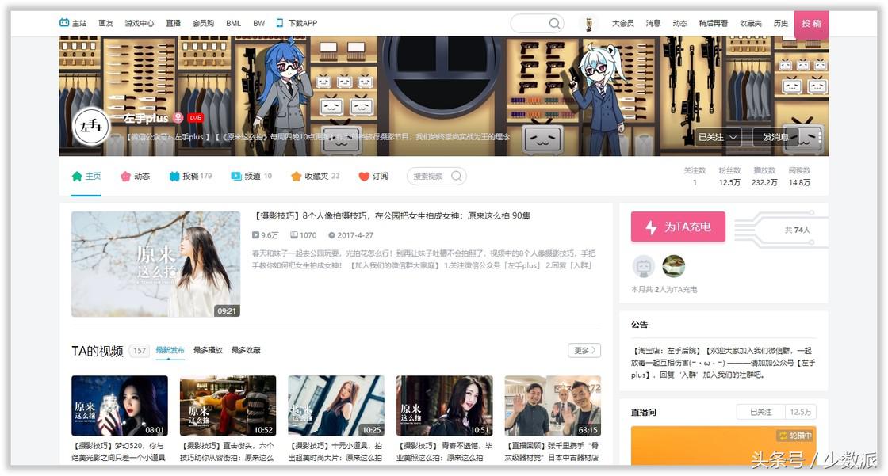Screen dimensions: 888x476
Task: Click the first charger's avatar
Action: point(643,266)
